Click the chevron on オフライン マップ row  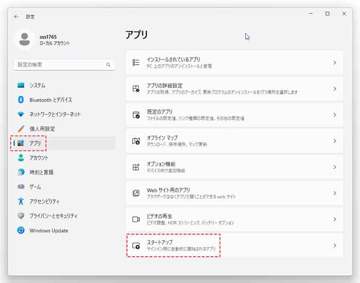tap(335, 141)
